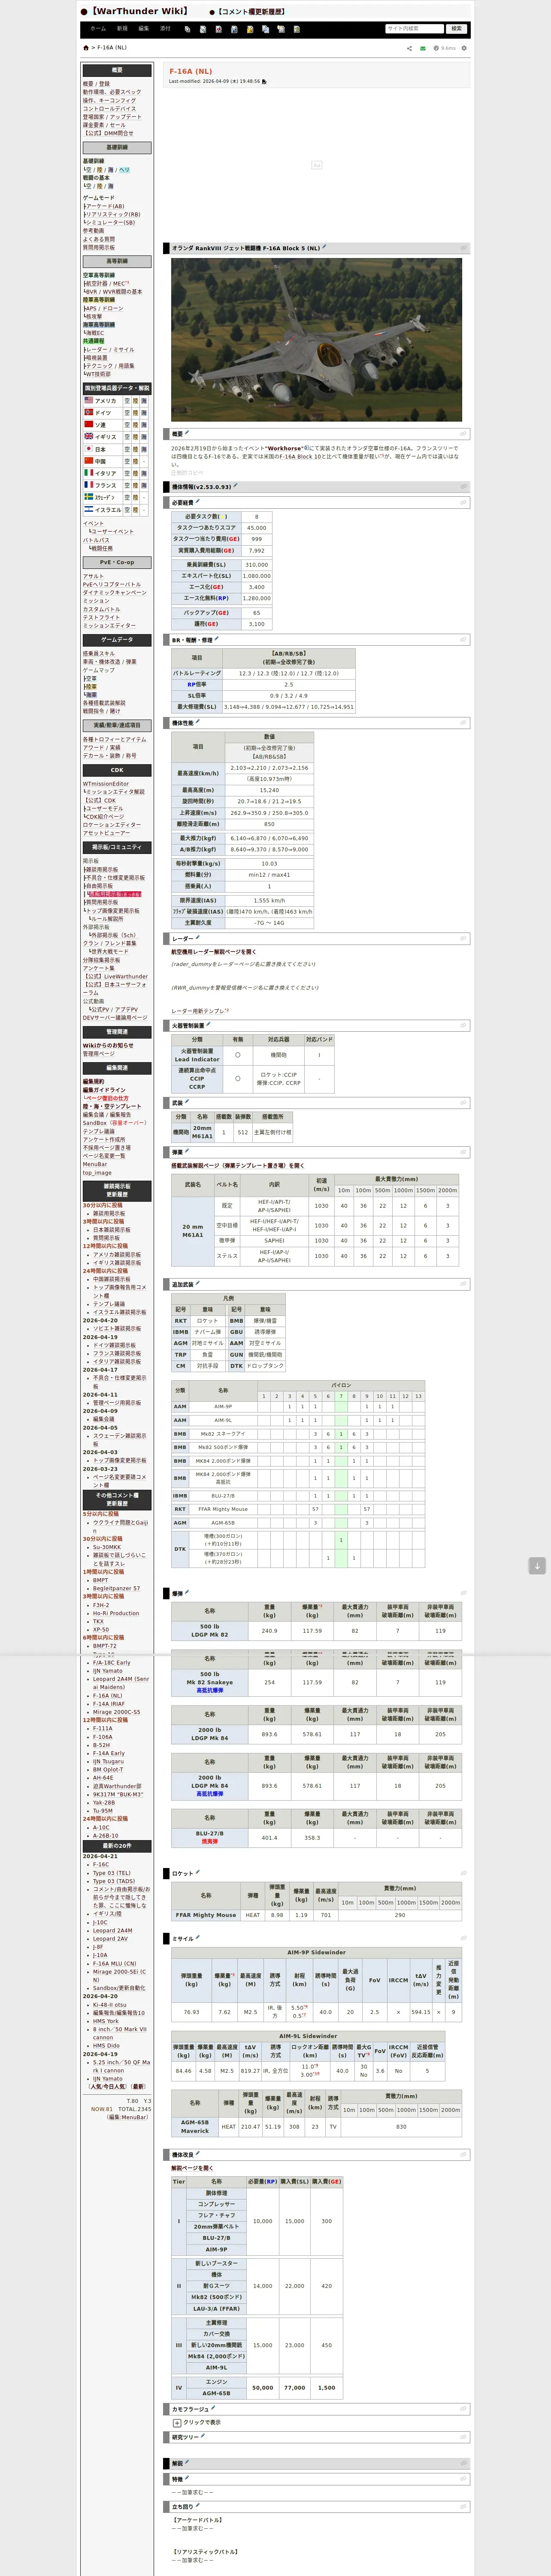Click the FFAR Mighty Mouse rocket name cell
Viewport: 551px width, 2576px height.
tap(205, 1915)
